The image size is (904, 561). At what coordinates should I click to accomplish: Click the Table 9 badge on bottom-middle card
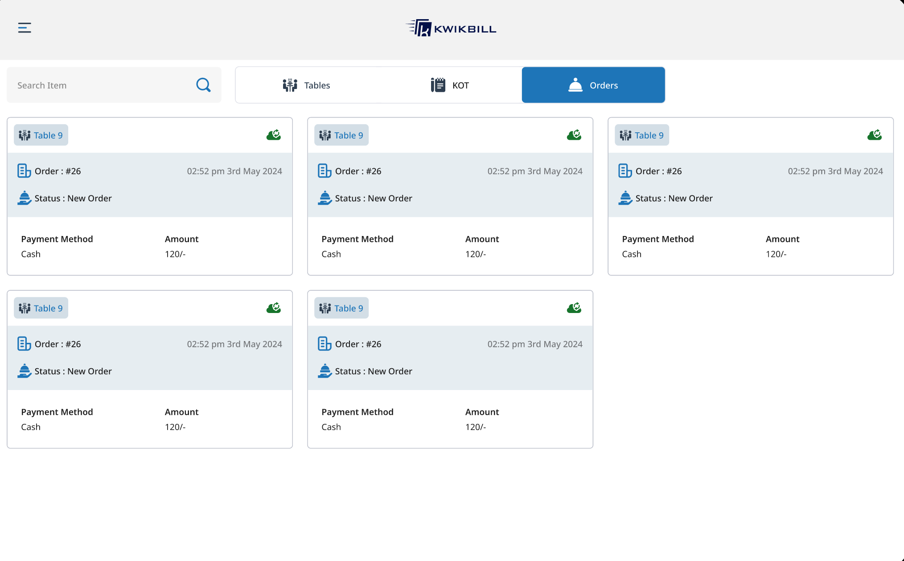(x=341, y=308)
